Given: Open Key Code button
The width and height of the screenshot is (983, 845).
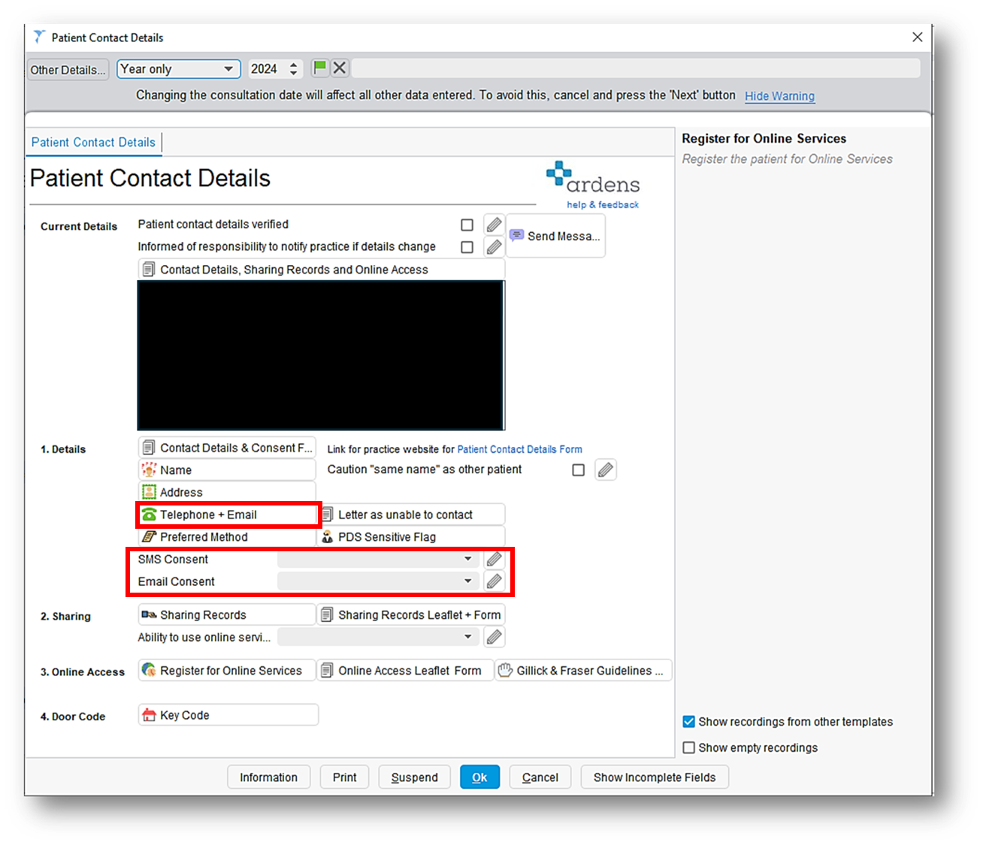Looking at the screenshot, I should pyautogui.click(x=228, y=715).
